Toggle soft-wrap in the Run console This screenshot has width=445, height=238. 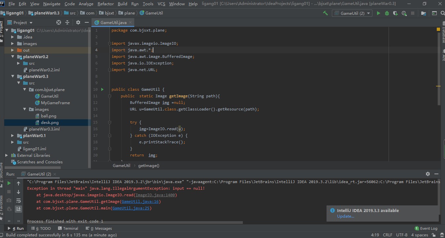(x=18, y=200)
